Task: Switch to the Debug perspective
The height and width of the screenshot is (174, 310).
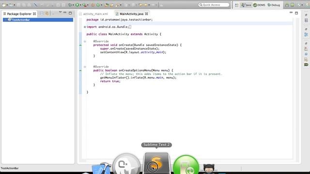Action: [274, 5]
